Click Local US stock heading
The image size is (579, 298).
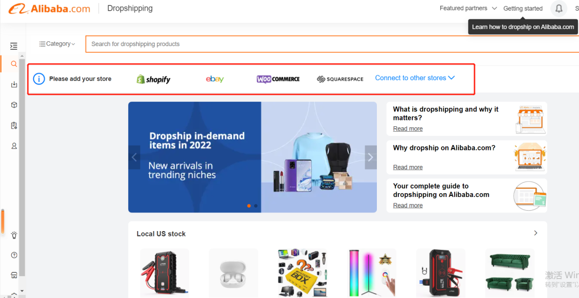click(161, 234)
